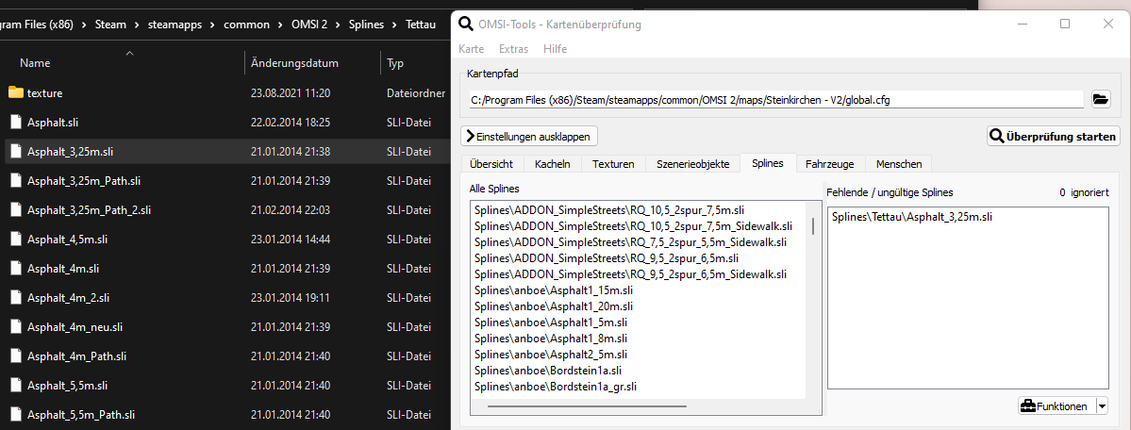Click the Asphalt.sli file icon
1131x430 pixels.
15,122
